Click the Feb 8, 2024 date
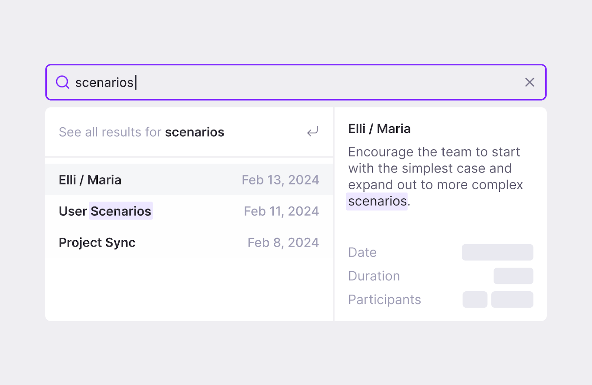The height and width of the screenshot is (385, 592). pyautogui.click(x=283, y=242)
